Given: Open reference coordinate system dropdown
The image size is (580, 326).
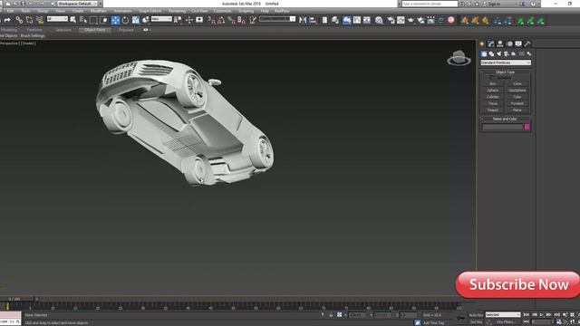Looking at the screenshot, I should coord(161,19).
